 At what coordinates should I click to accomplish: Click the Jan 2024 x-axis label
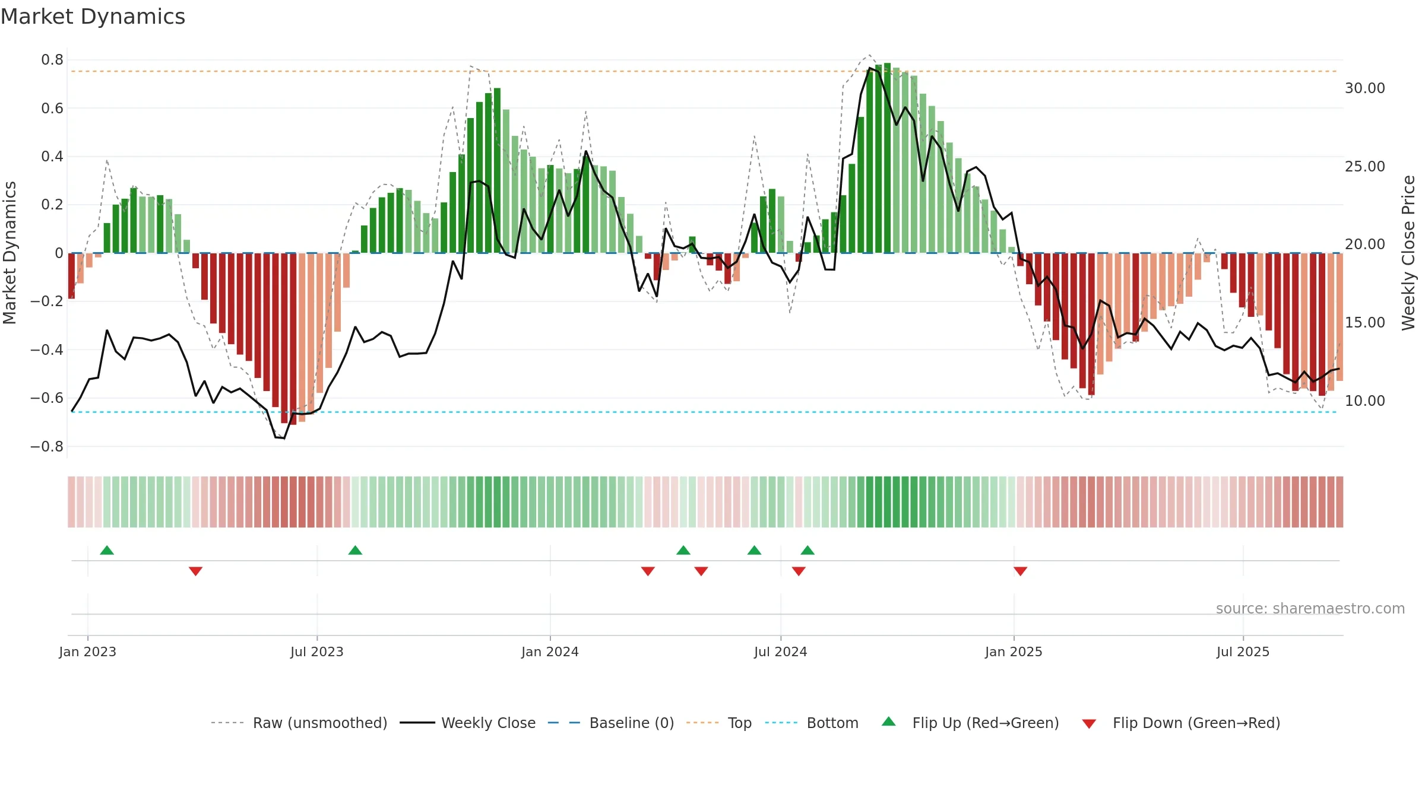[x=550, y=651]
